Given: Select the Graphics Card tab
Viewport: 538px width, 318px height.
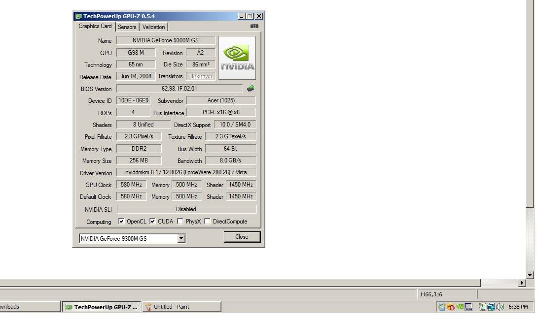Looking at the screenshot, I should pos(95,26).
